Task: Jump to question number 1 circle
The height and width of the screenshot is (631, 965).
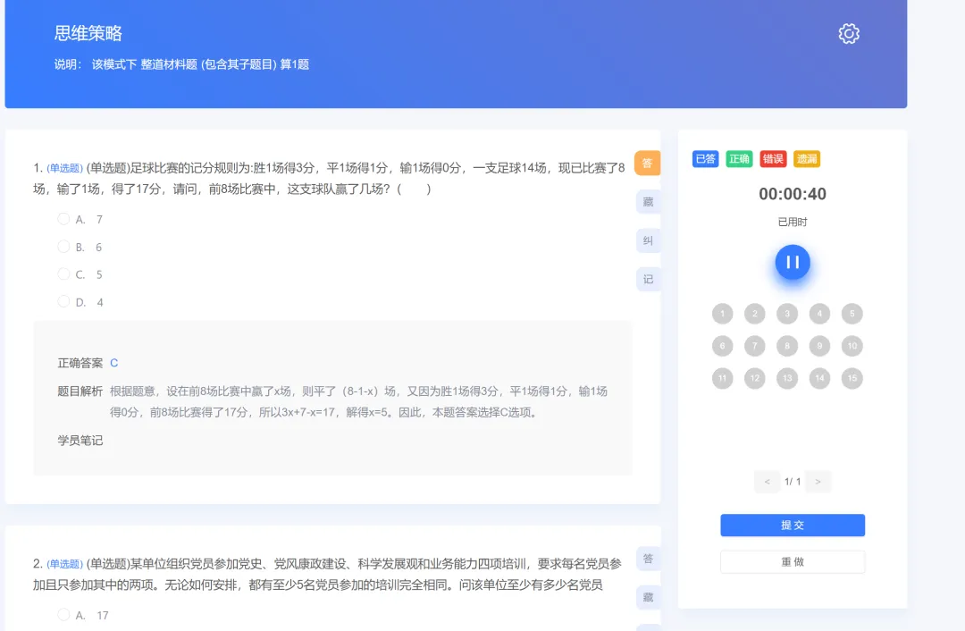Action: [723, 314]
